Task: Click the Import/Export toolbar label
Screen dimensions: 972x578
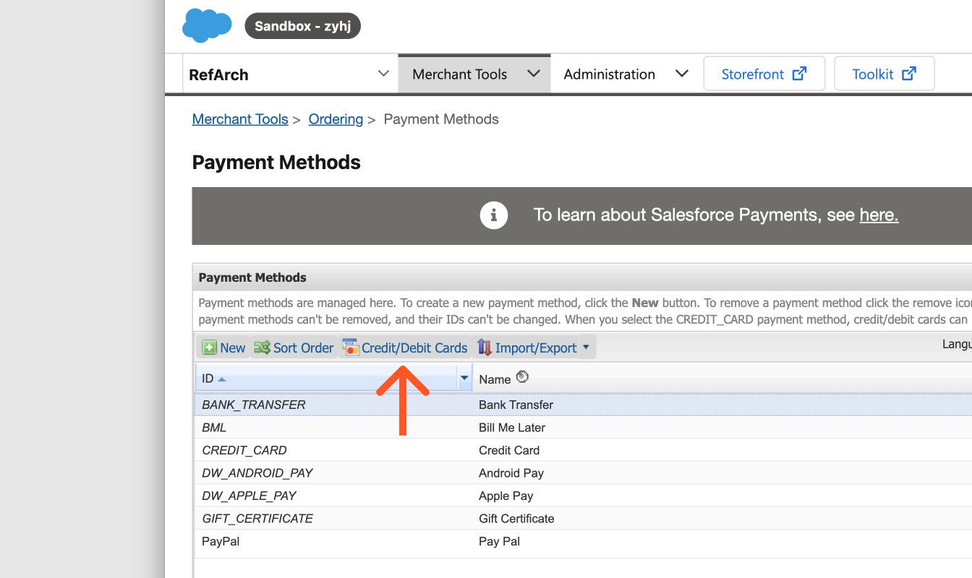Action: click(x=536, y=348)
